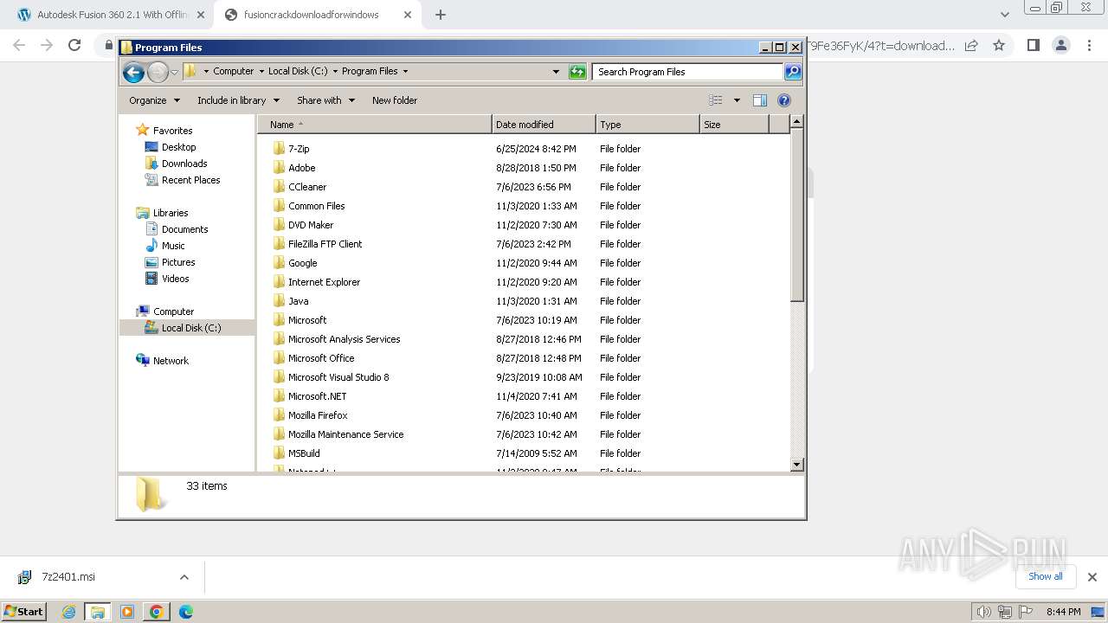Image resolution: width=1108 pixels, height=623 pixels.
Task: Open Chrome side panel icon
Action: [x=1033, y=45]
